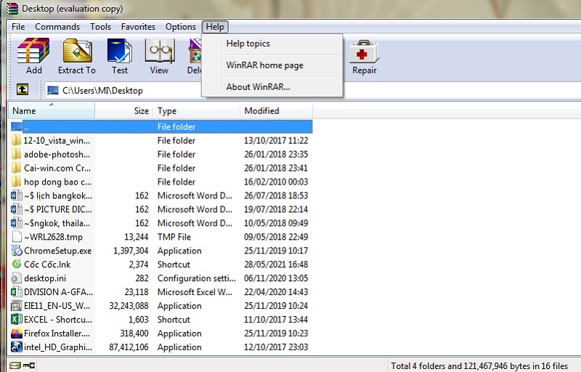Click the desktop.ini gear icon
The image size is (581, 372).
[16, 278]
